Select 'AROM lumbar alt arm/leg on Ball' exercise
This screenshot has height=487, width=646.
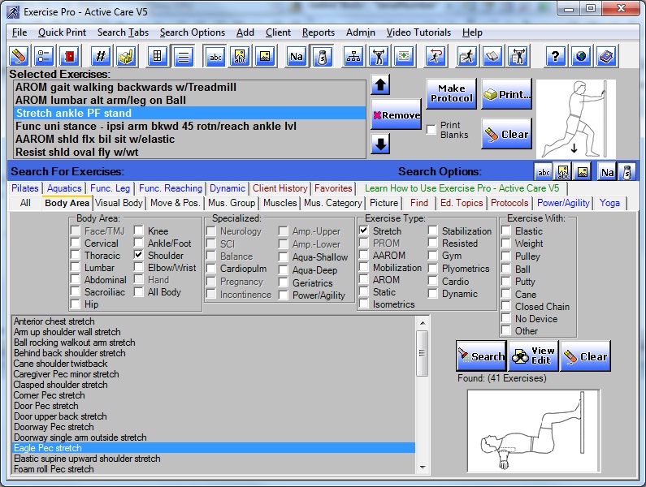189,100
